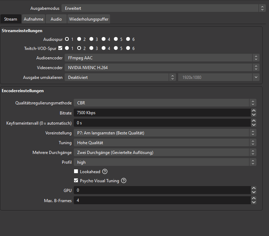This screenshot has height=236, width=269.
Task: Increase Max. B-Frames with the up arrow
Action: pyautogui.click(x=254, y=198)
